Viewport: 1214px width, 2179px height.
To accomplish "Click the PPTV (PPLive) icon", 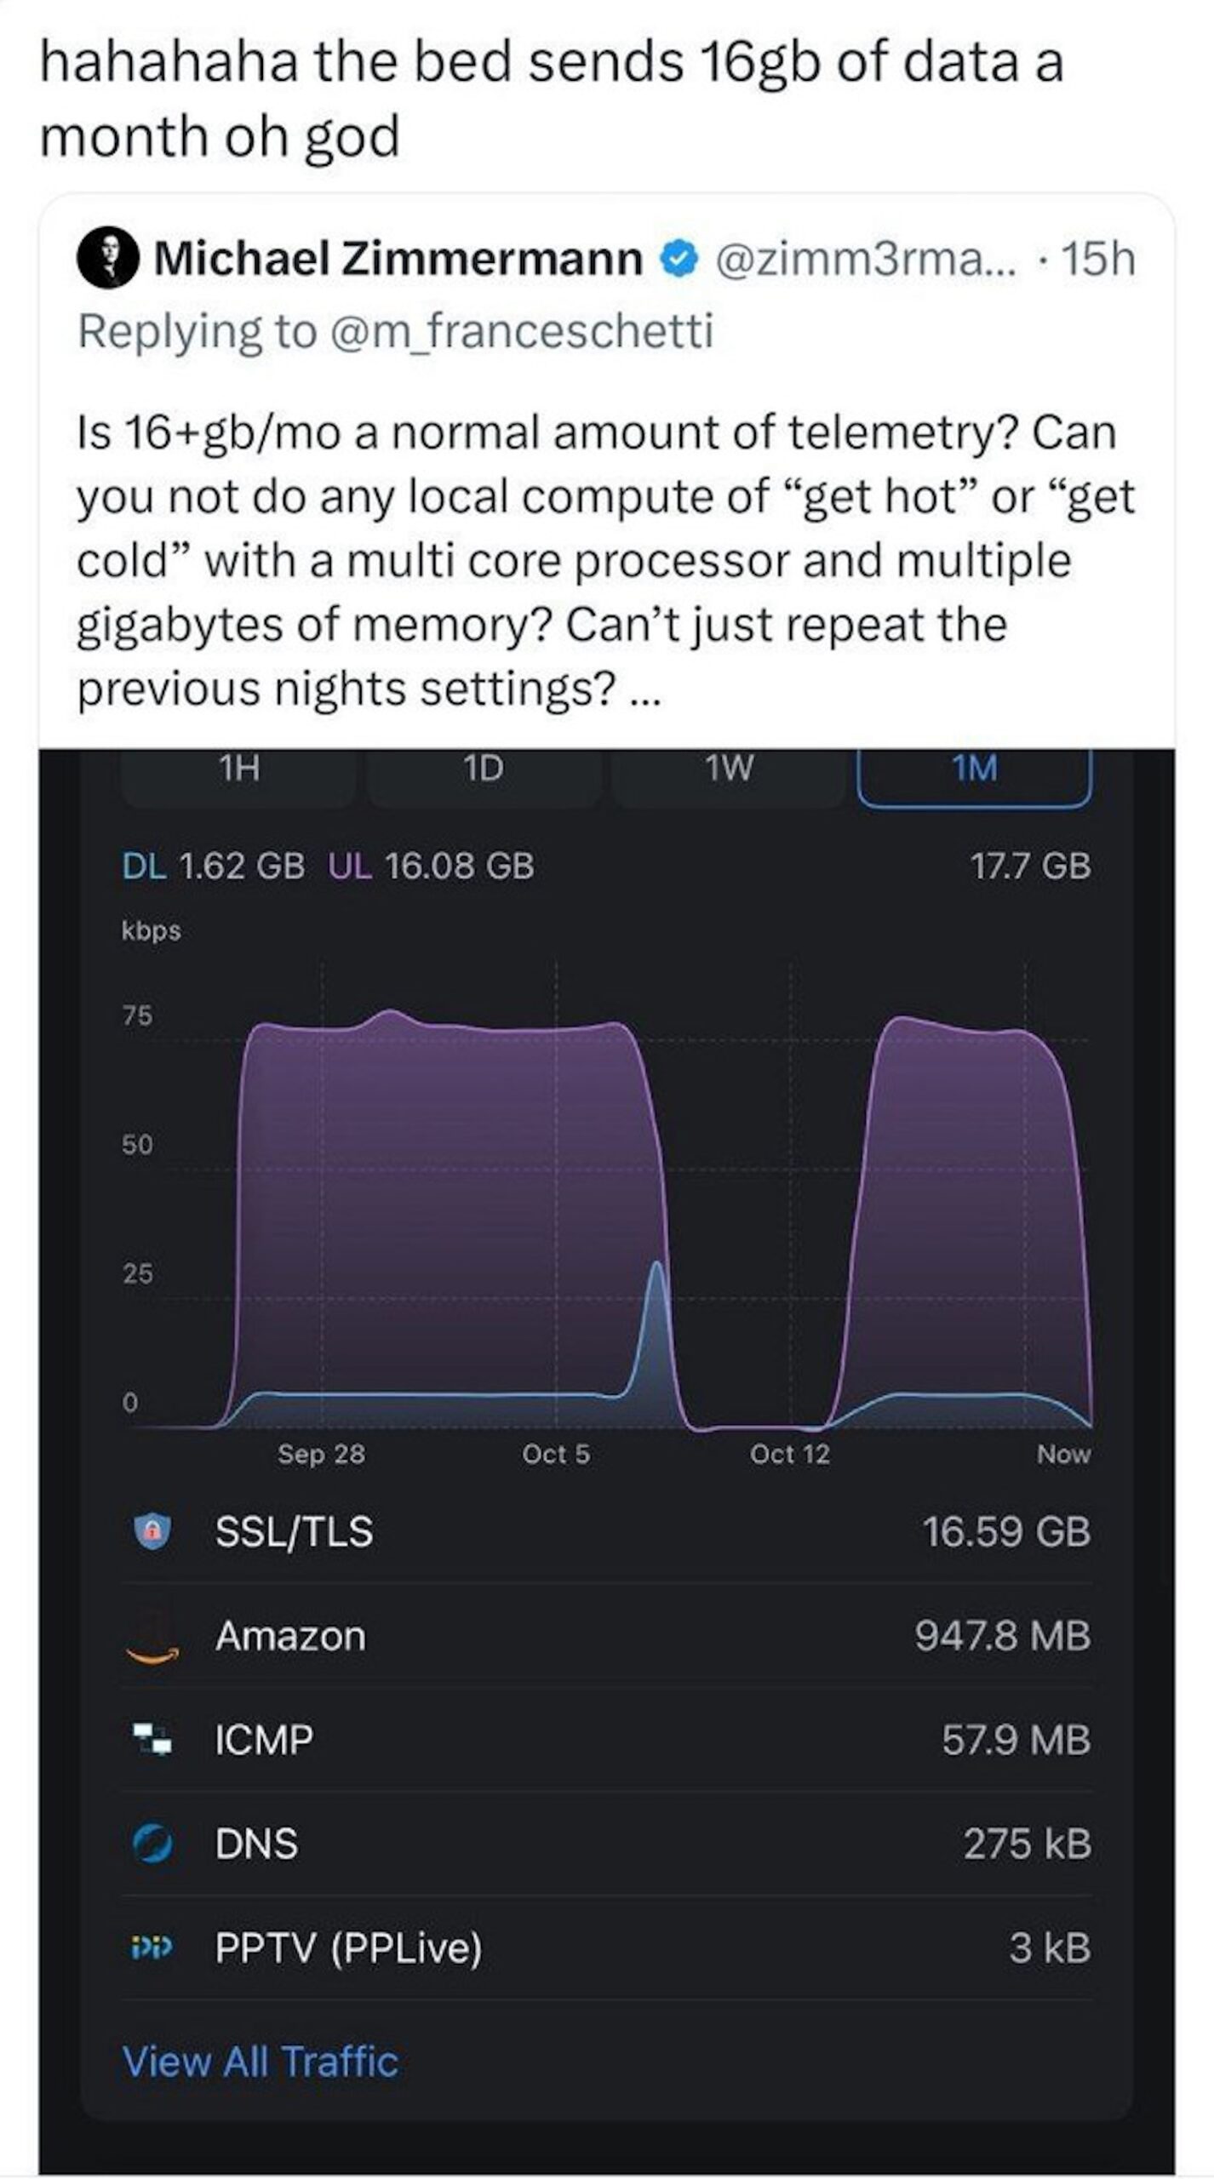I will click(152, 1947).
